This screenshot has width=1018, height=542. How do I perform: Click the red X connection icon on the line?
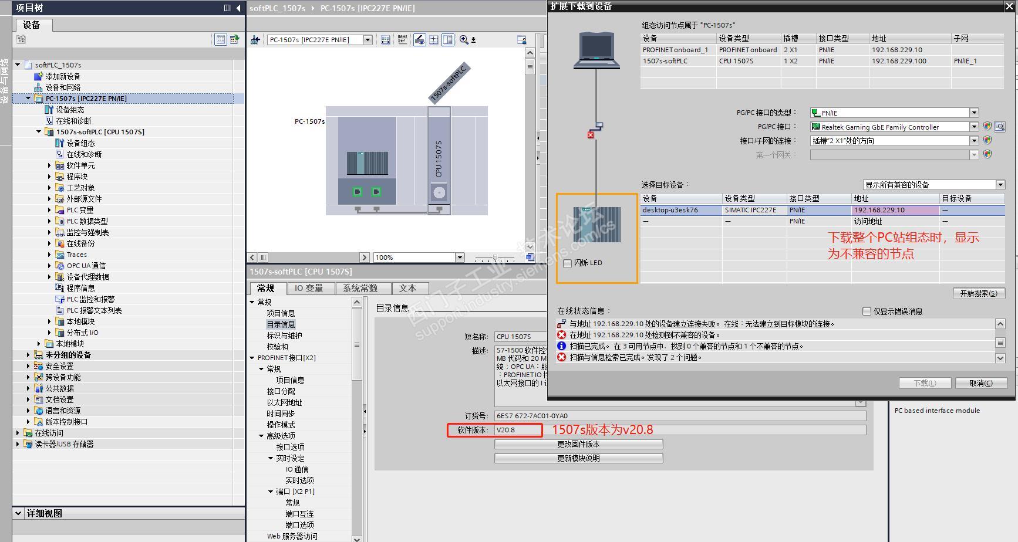point(591,135)
